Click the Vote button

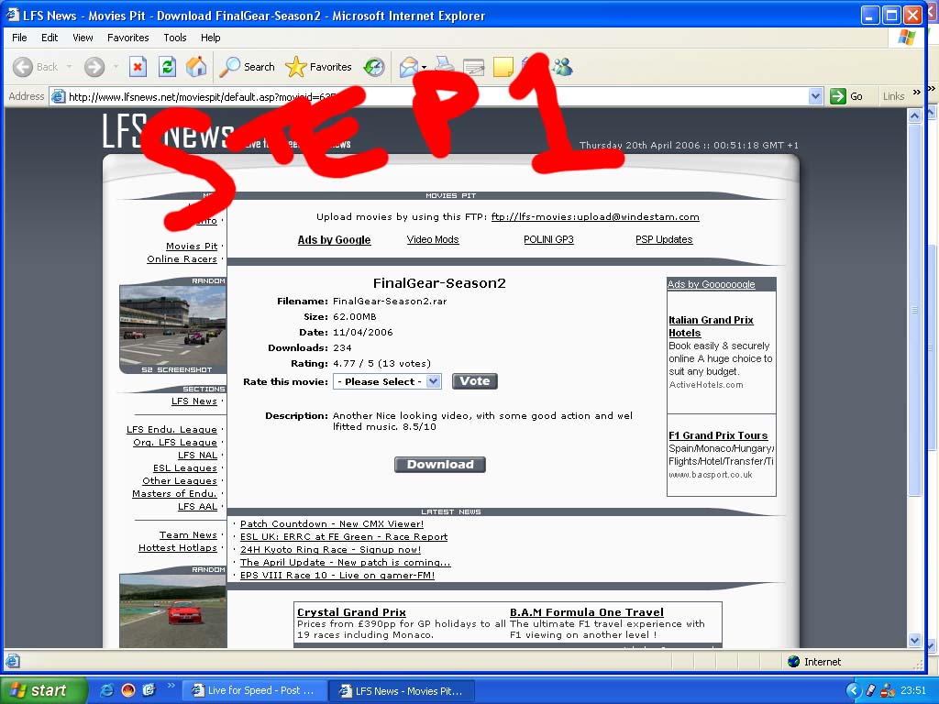click(x=475, y=381)
